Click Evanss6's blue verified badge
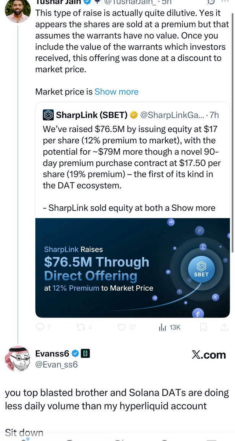This screenshot has width=235, height=441. [75, 354]
